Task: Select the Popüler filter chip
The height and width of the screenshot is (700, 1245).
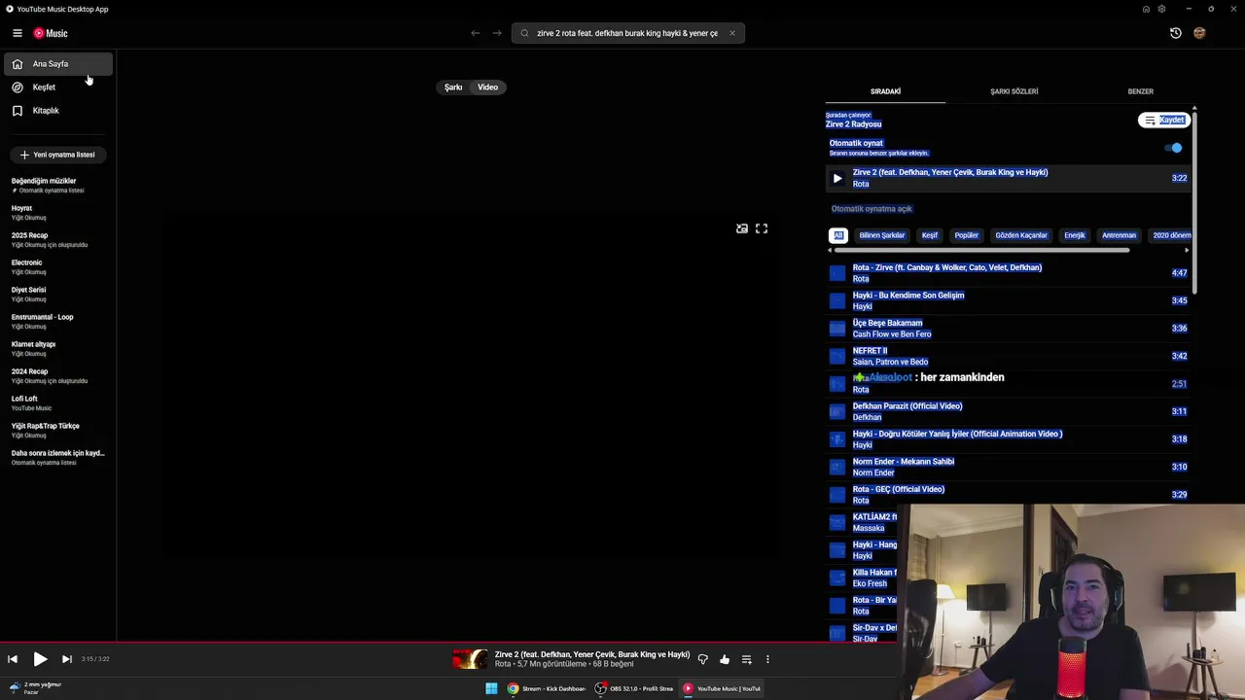Action: pos(967,235)
